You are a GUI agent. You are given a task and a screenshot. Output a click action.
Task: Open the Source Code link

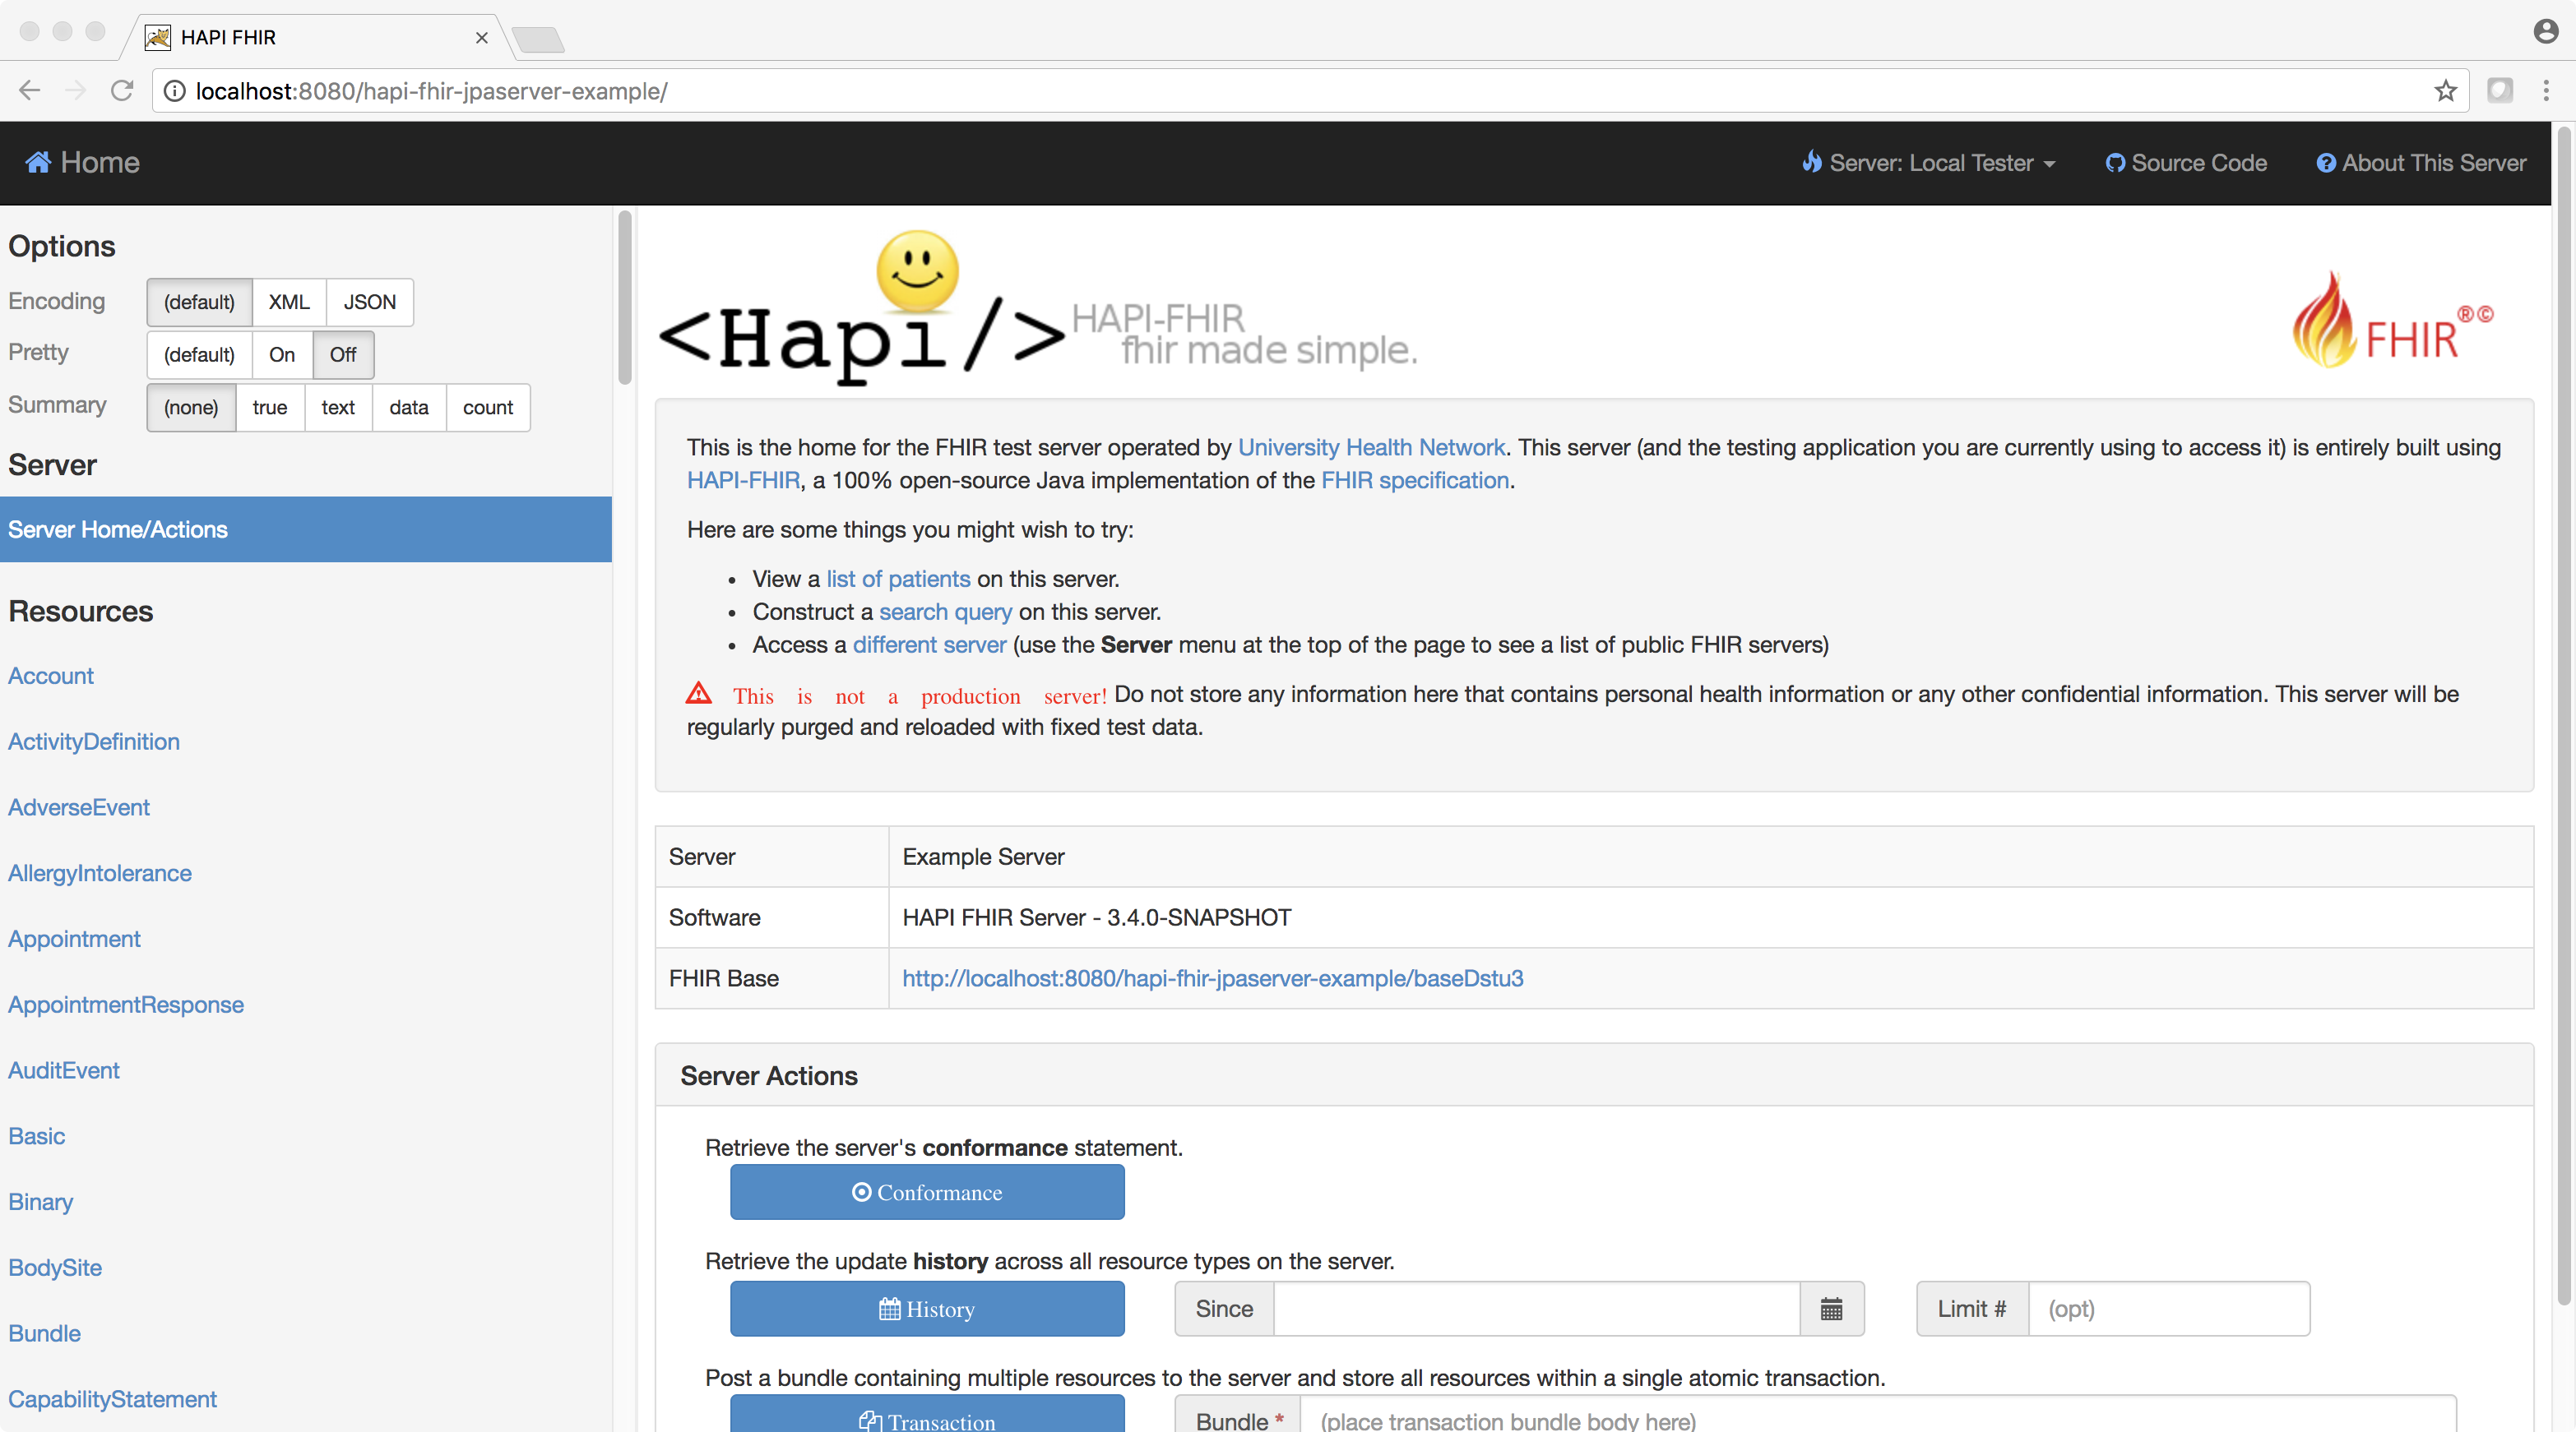coord(2186,163)
